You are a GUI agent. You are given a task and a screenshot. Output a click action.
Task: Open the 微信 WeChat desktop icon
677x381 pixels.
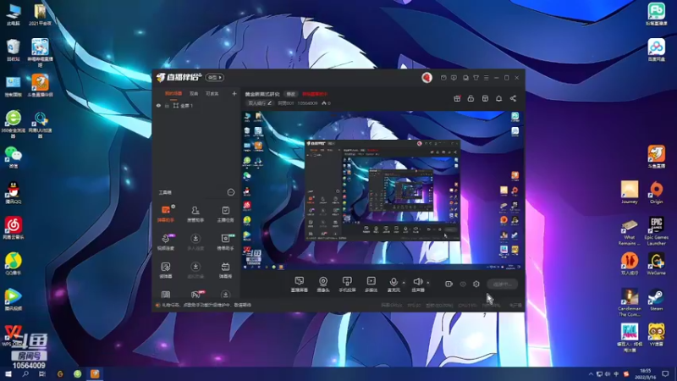14,157
